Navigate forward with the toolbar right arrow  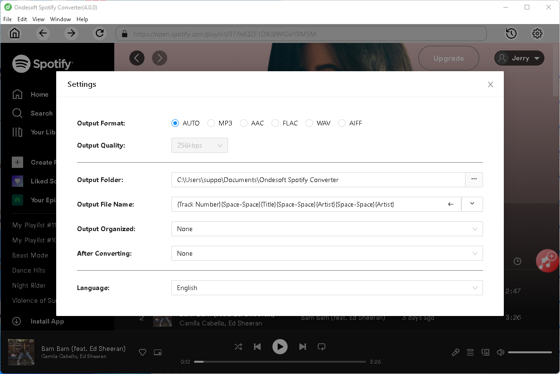(71, 33)
